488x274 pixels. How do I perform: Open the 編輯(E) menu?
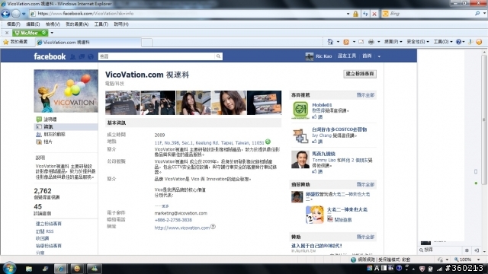pyautogui.click(x=33, y=24)
